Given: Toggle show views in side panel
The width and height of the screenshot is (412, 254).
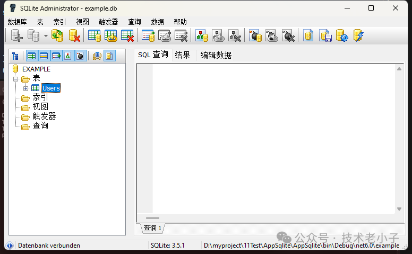Looking at the screenshot, I should coord(68,56).
